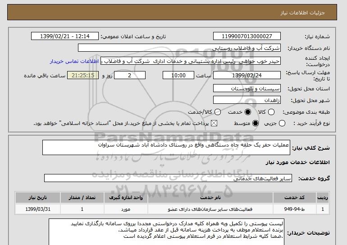
Task: Click the unit cell مورد
Action: point(126,209)
